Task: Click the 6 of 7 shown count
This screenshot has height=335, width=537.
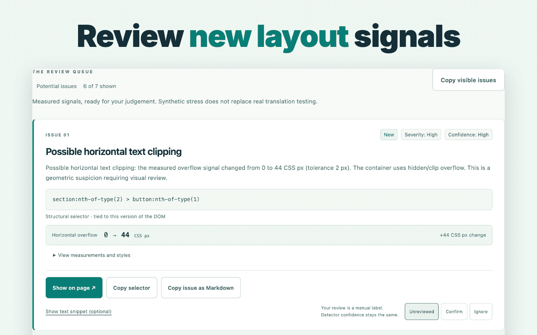Action: (99, 86)
